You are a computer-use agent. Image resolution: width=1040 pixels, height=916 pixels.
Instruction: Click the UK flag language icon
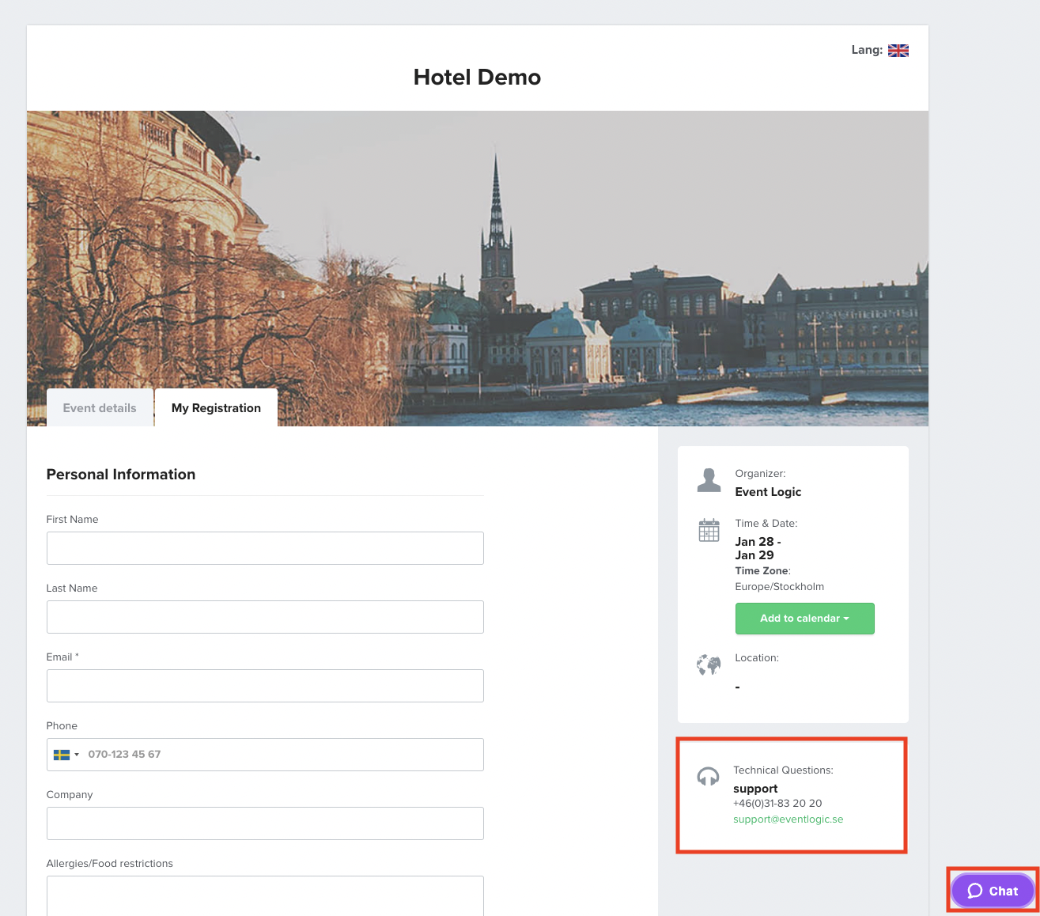[x=898, y=51]
